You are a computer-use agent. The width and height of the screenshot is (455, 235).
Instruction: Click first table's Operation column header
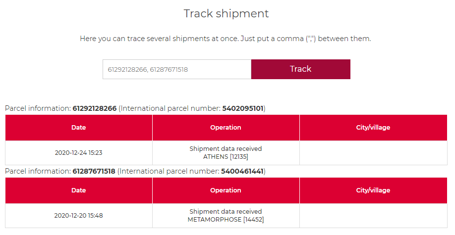pos(226,128)
